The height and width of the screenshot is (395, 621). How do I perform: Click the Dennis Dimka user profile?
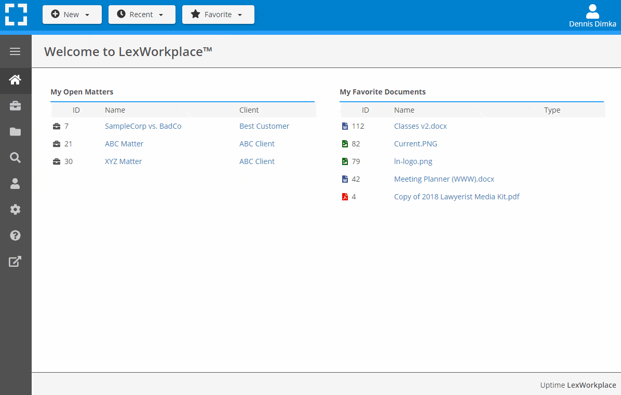[592, 16]
